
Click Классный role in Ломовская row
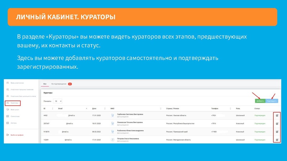click(240, 123)
